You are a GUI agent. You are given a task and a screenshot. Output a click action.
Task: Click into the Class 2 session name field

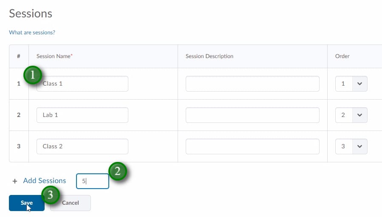(82, 147)
